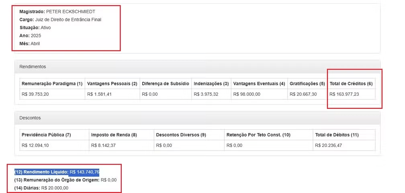Click the Previdência Pública (7) header
The image size is (405, 193).
(x=46, y=135)
